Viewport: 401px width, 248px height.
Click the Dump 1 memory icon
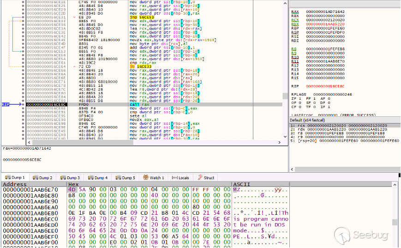coord(8,177)
